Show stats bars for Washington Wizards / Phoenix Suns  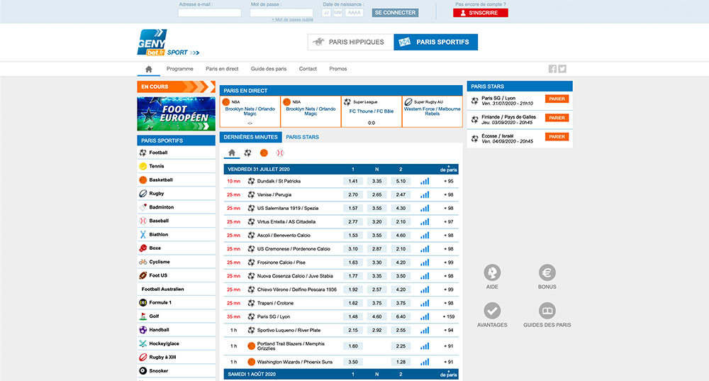425,362
